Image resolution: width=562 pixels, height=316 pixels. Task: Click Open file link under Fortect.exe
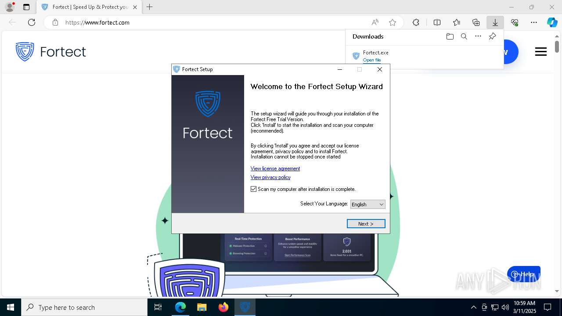click(372, 60)
